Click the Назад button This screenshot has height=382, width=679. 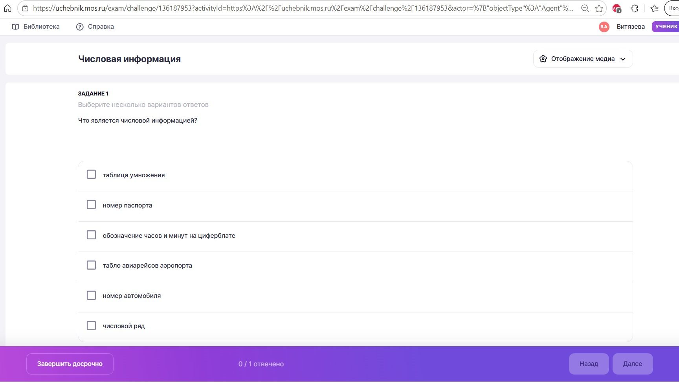pos(589,364)
